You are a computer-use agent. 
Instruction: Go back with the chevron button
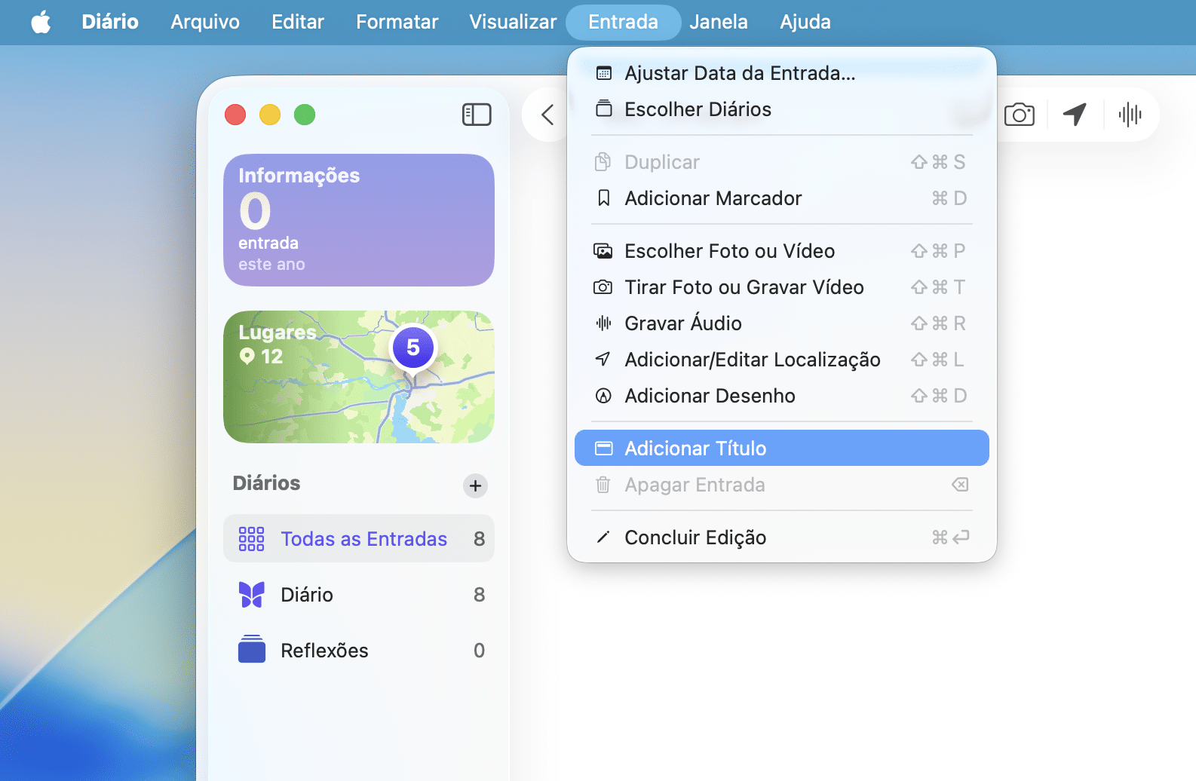pos(548,115)
